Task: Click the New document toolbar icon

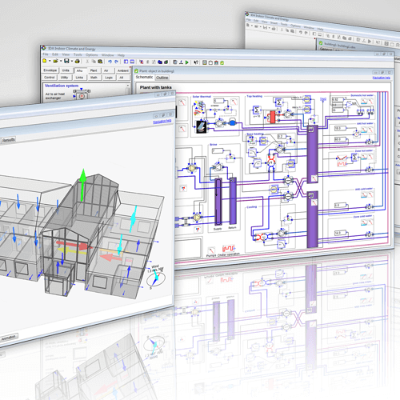Action: pos(45,61)
